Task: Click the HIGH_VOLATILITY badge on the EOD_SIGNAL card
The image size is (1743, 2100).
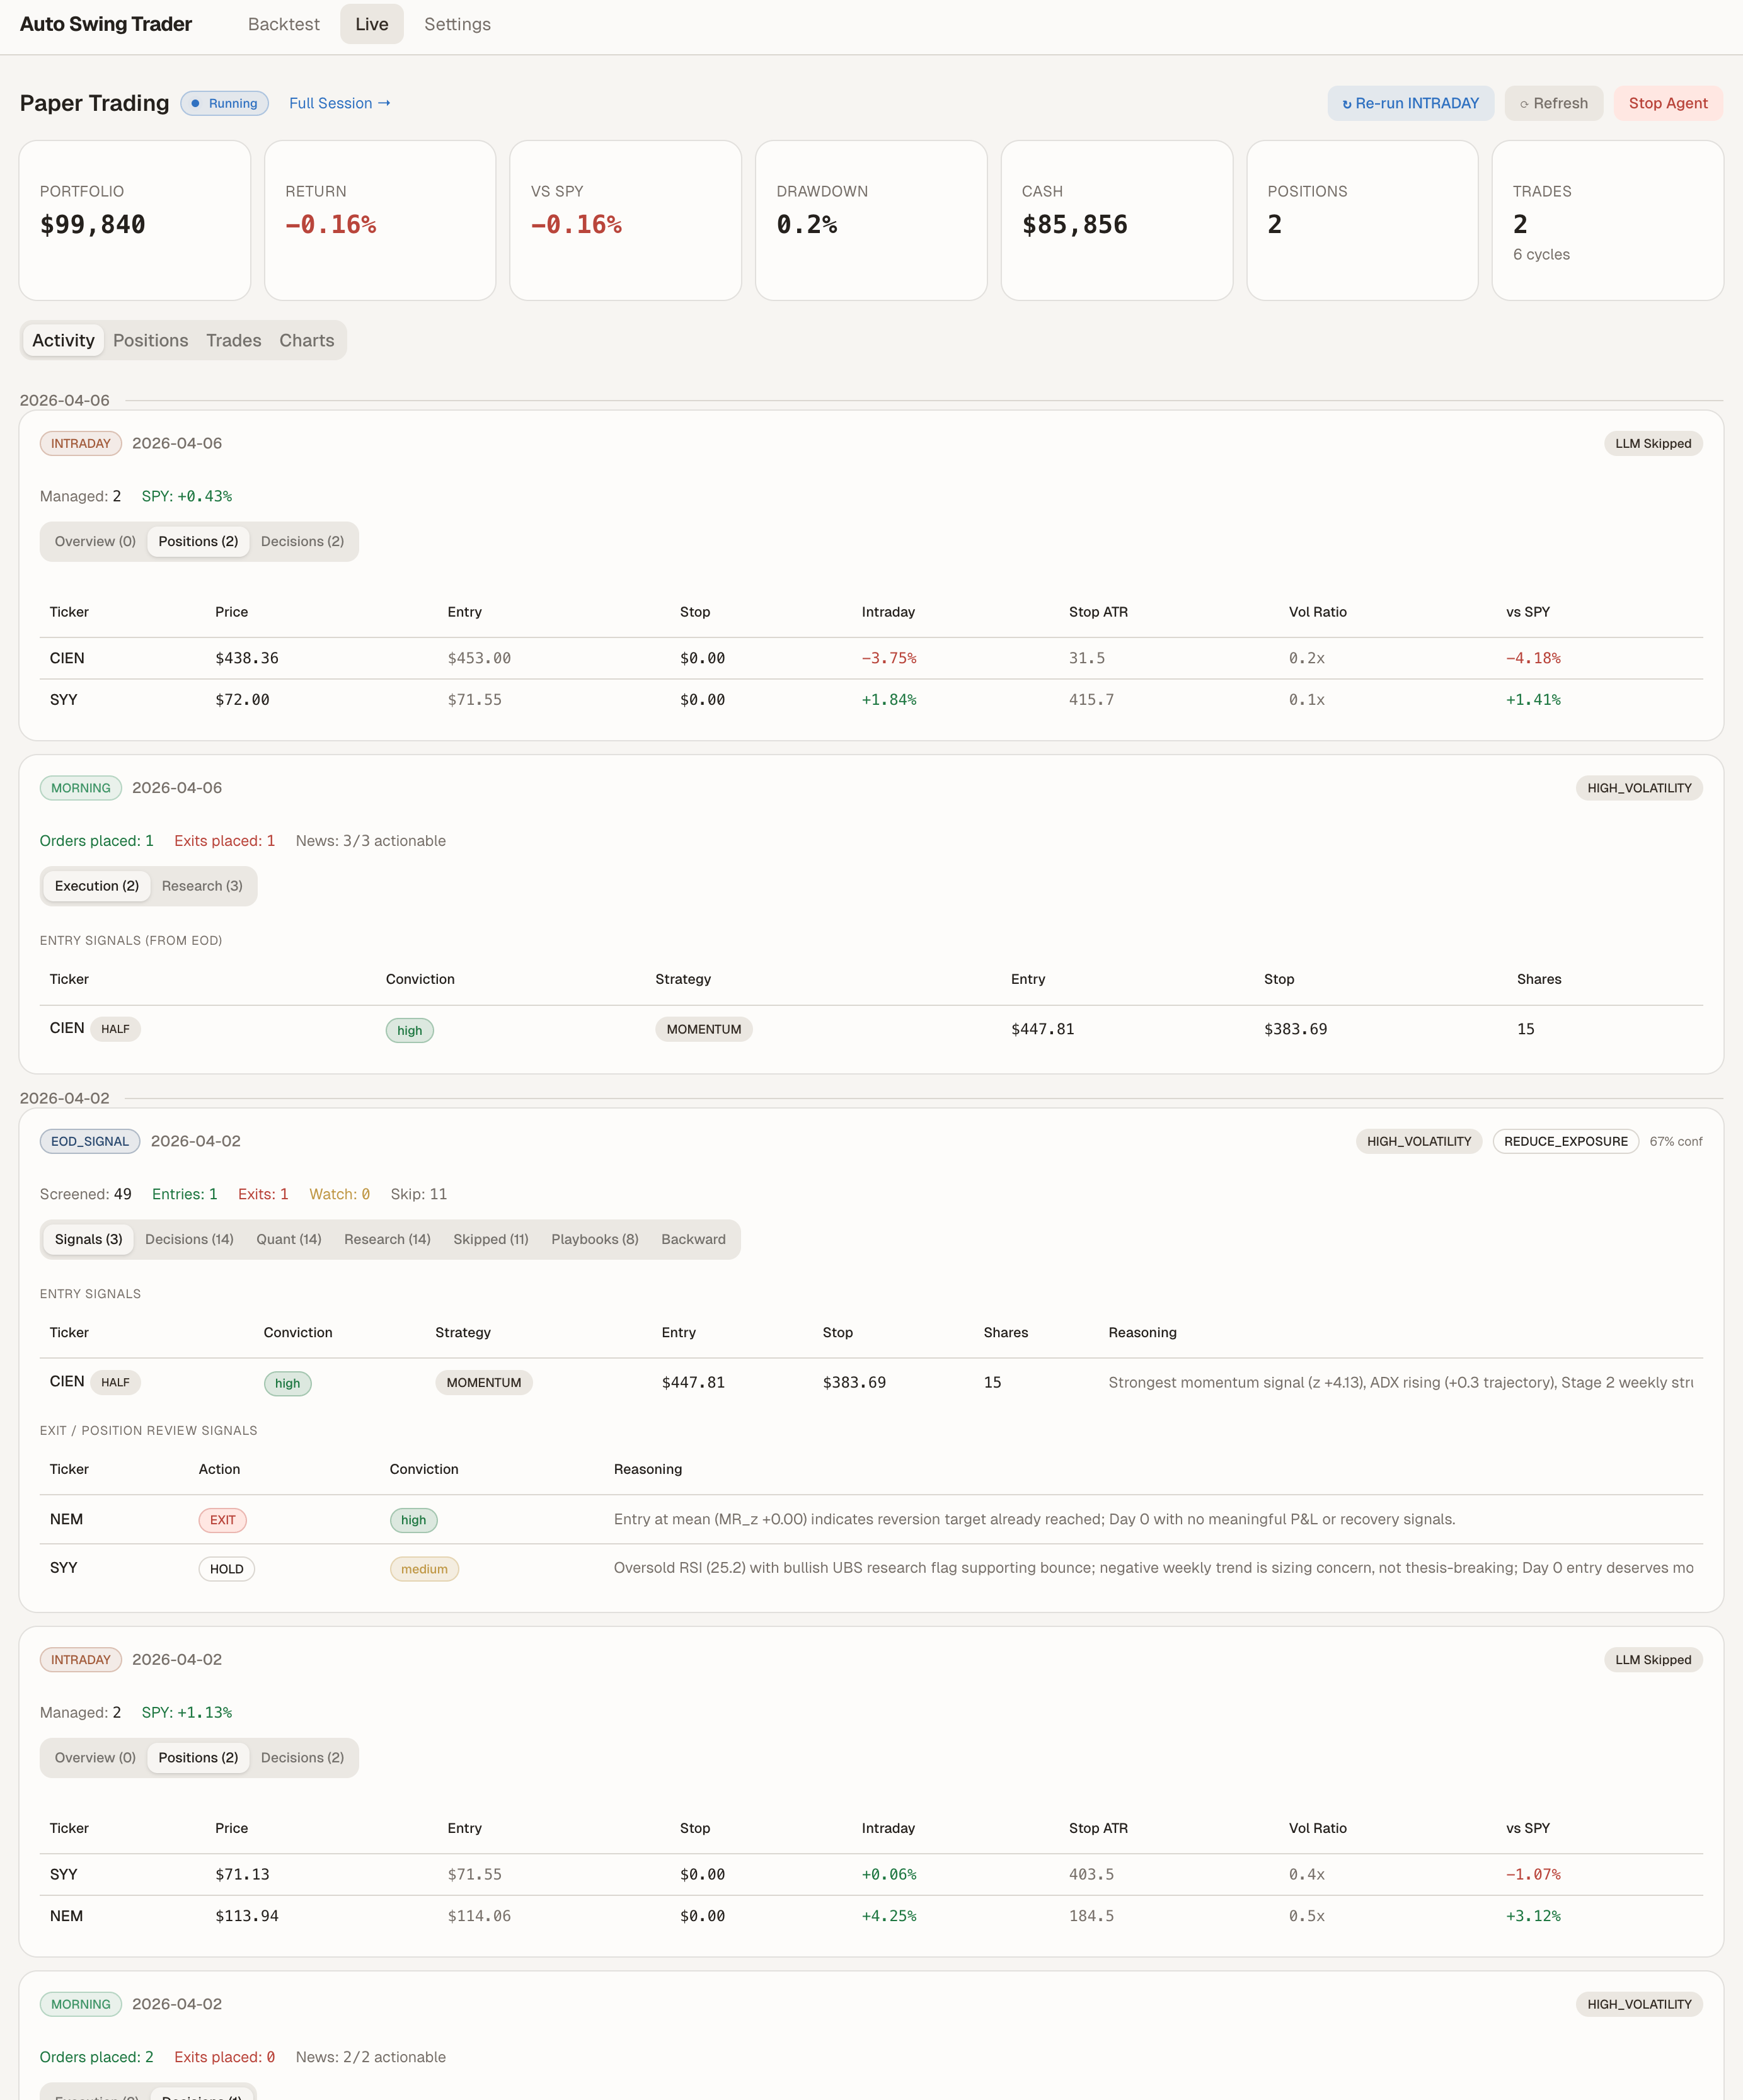Action: tap(1419, 1141)
